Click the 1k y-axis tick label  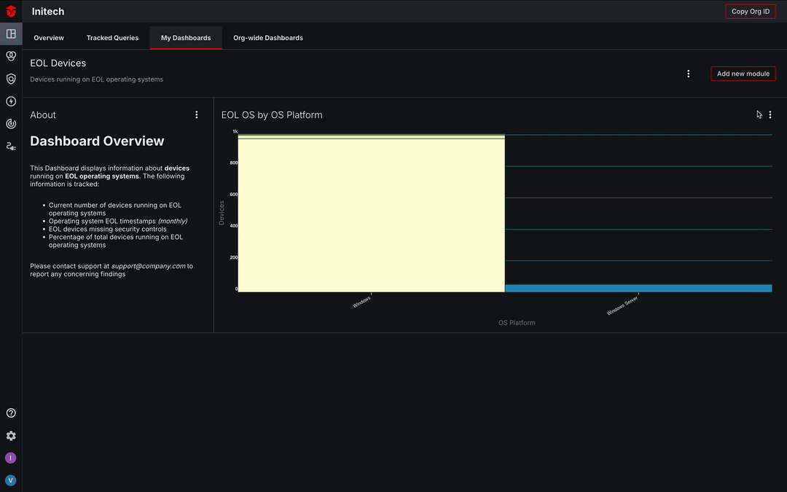(235, 131)
